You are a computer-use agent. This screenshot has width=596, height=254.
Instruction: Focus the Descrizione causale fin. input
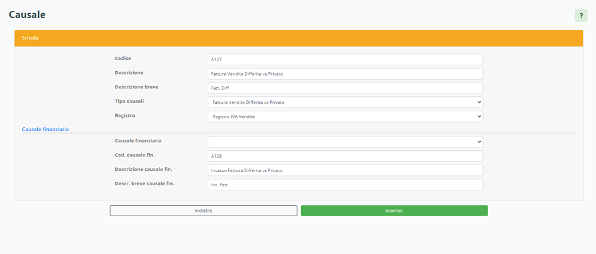(x=345, y=170)
